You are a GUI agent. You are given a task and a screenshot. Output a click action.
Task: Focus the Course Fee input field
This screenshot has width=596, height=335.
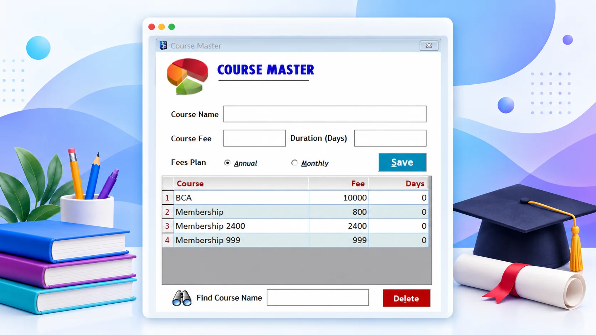click(x=255, y=138)
